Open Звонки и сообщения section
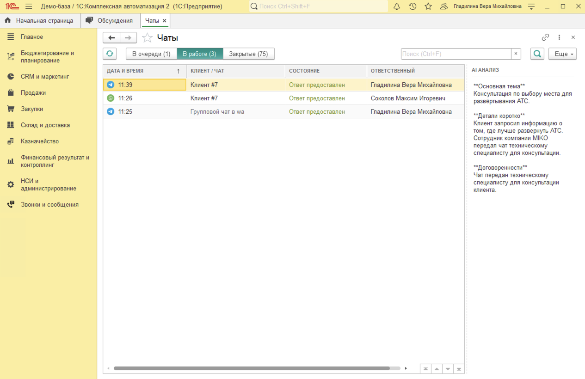 49,204
